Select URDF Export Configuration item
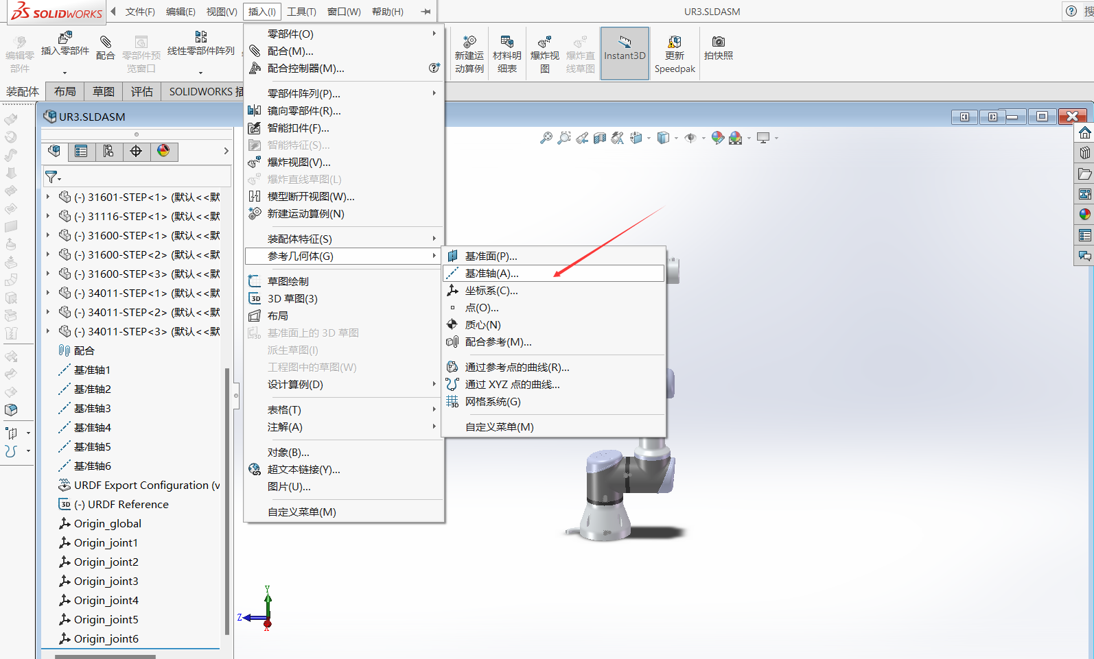 (x=147, y=485)
